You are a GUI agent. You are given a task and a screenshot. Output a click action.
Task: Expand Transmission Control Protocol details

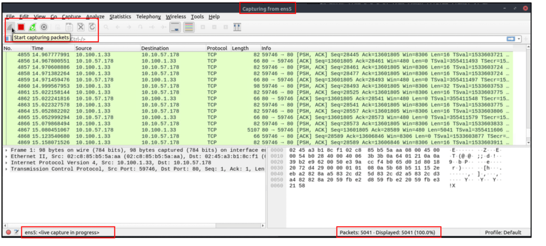6,169
